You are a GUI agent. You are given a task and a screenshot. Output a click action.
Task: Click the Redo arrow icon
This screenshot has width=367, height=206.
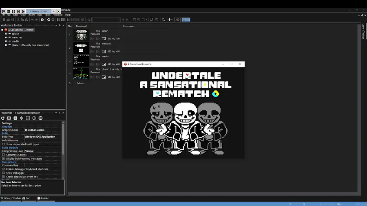(x=37, y=20)
